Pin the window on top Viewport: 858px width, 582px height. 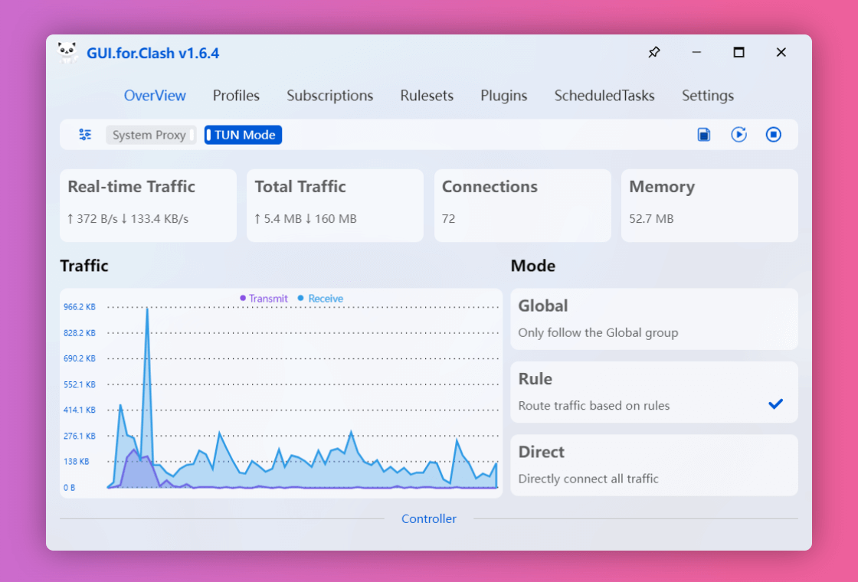coord(654,53)
